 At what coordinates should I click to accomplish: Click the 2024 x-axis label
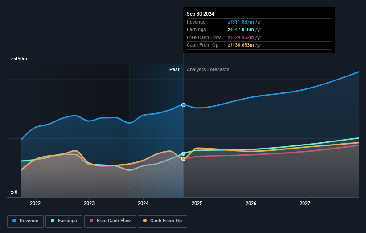point(143,204)
